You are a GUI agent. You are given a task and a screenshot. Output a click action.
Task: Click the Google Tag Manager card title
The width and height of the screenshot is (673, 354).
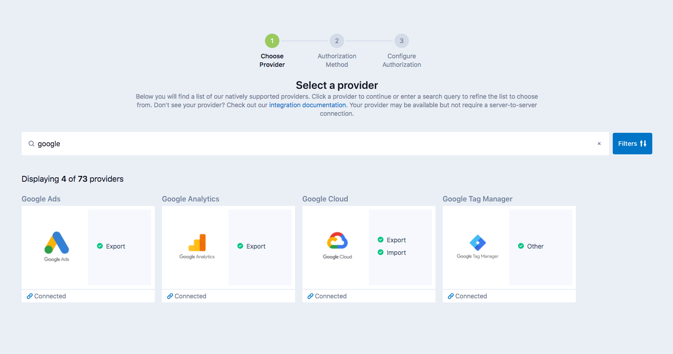478,199
